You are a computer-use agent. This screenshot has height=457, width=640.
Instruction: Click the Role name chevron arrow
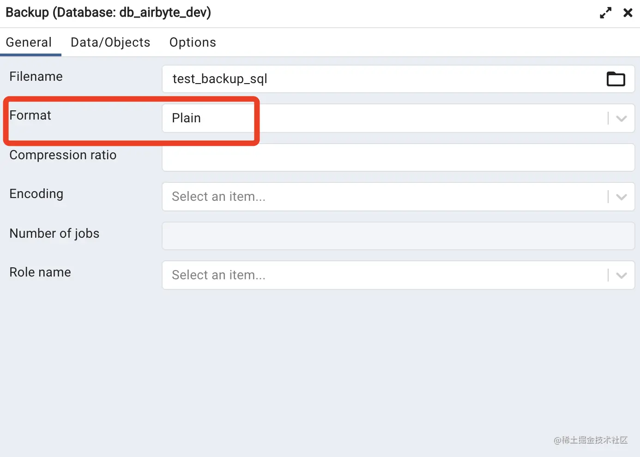621,276
